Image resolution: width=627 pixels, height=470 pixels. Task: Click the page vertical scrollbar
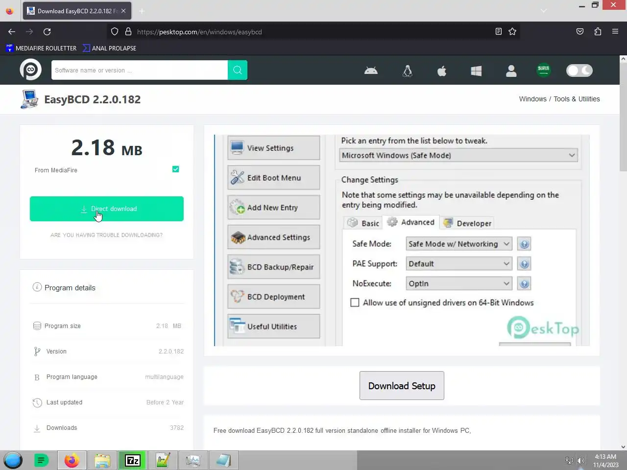(x=623, y=116)
